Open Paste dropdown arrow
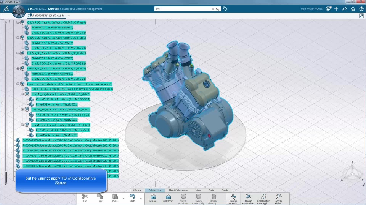 coord(123,199)
